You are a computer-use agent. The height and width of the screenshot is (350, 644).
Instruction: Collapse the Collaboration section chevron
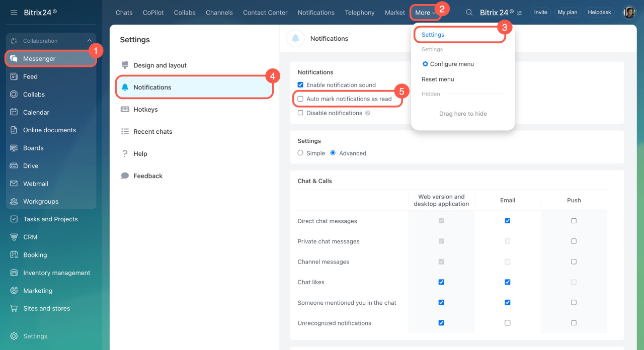(x=90, y=41)
